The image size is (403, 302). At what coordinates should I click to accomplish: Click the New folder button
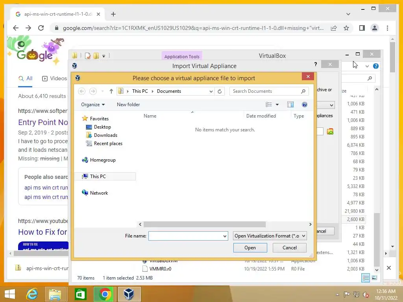coord(128,105)
